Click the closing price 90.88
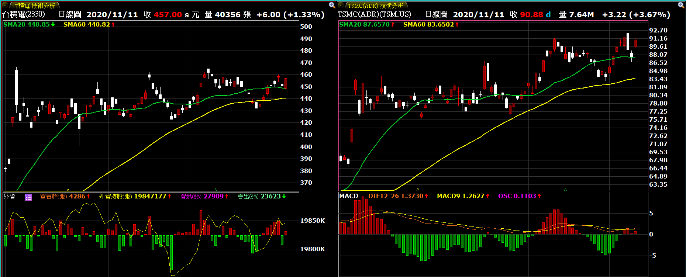 (x=532, y=14)
